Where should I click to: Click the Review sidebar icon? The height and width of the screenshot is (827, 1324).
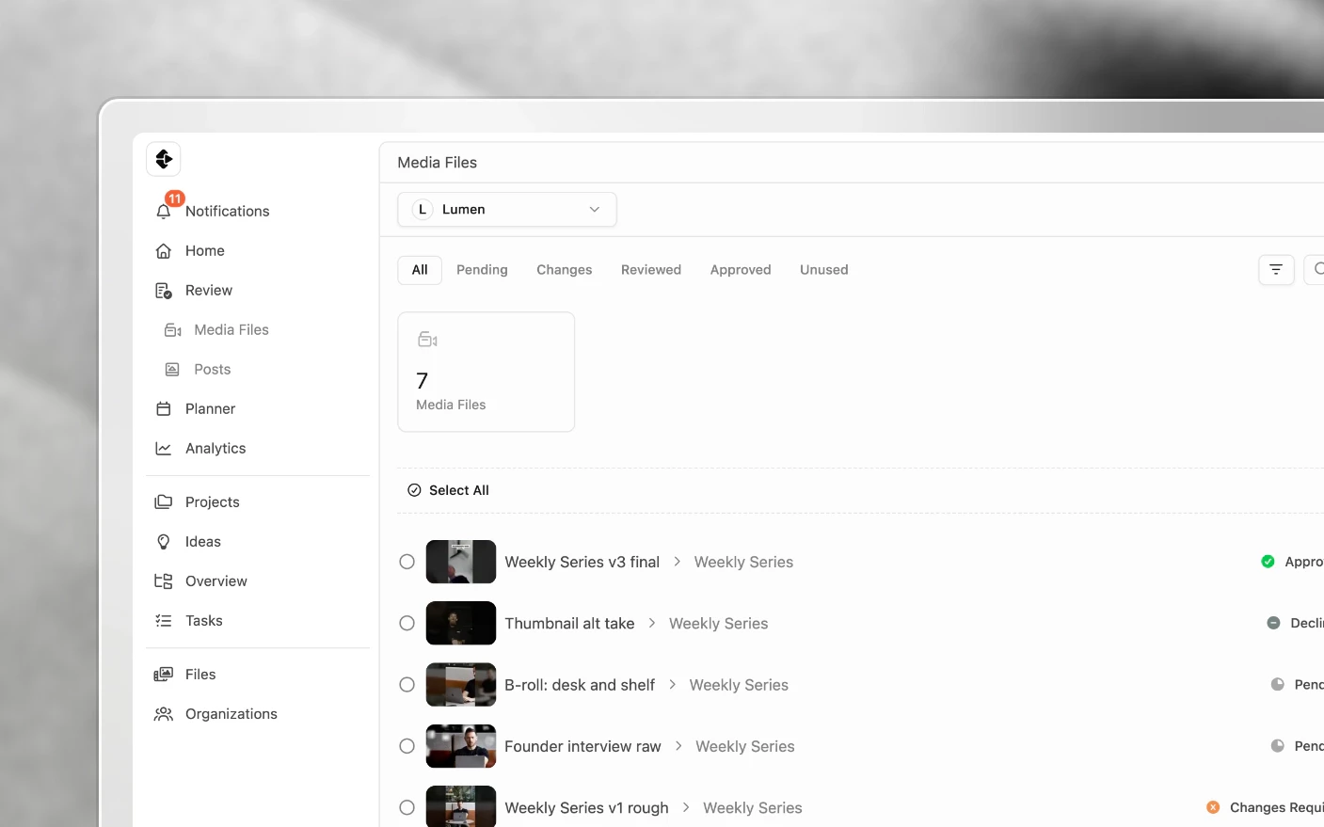(x=164, y=291)
